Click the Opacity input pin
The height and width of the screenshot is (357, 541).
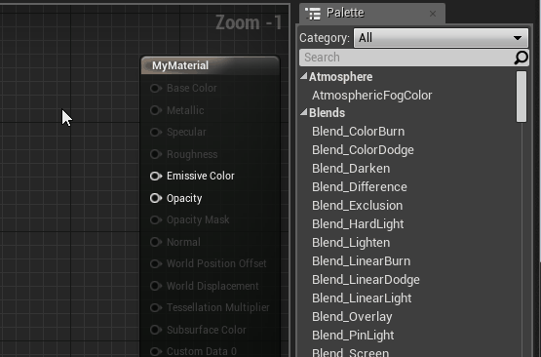tap(156, 198)
